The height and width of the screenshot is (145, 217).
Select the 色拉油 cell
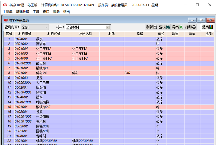(x=54, y=92)
